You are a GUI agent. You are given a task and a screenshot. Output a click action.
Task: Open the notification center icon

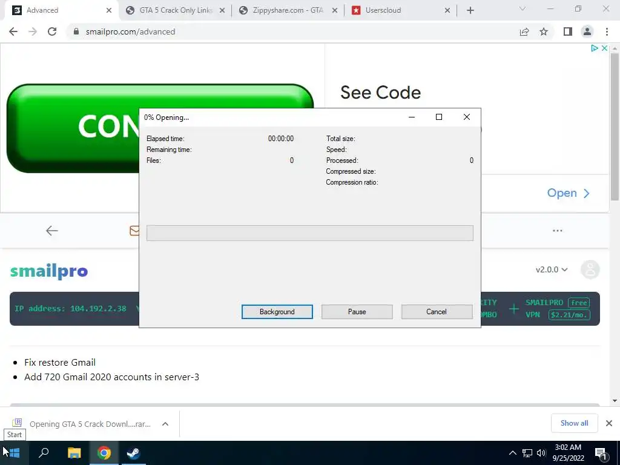(x=601, y=453)
